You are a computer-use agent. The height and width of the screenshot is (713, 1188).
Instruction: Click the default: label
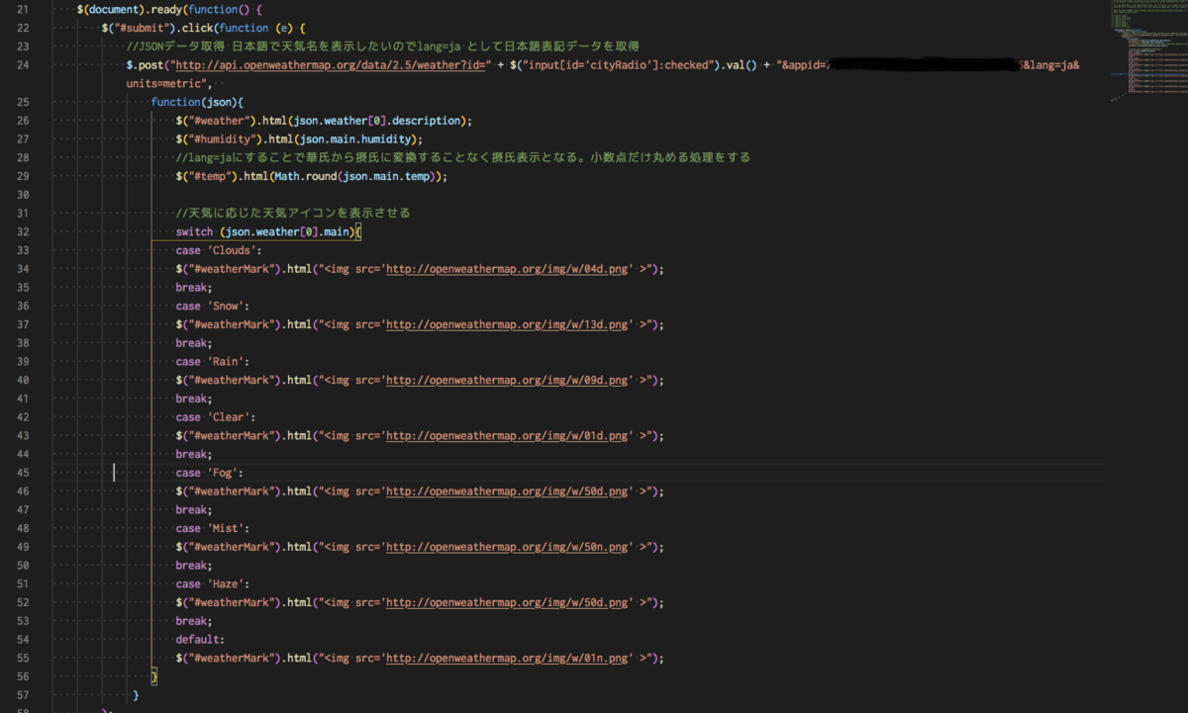201,640
